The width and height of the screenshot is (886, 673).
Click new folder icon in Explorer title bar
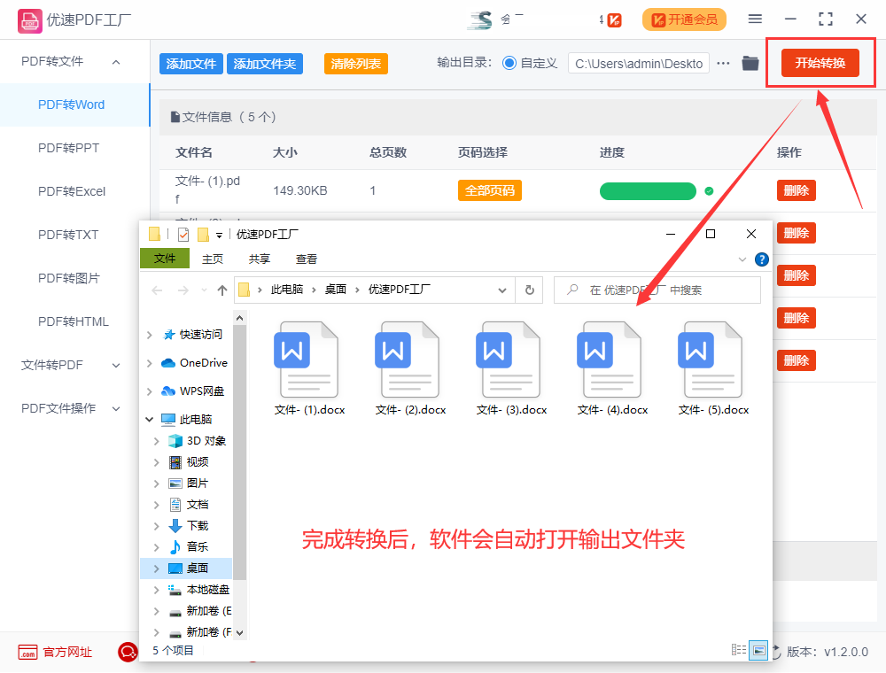[203, 234]
